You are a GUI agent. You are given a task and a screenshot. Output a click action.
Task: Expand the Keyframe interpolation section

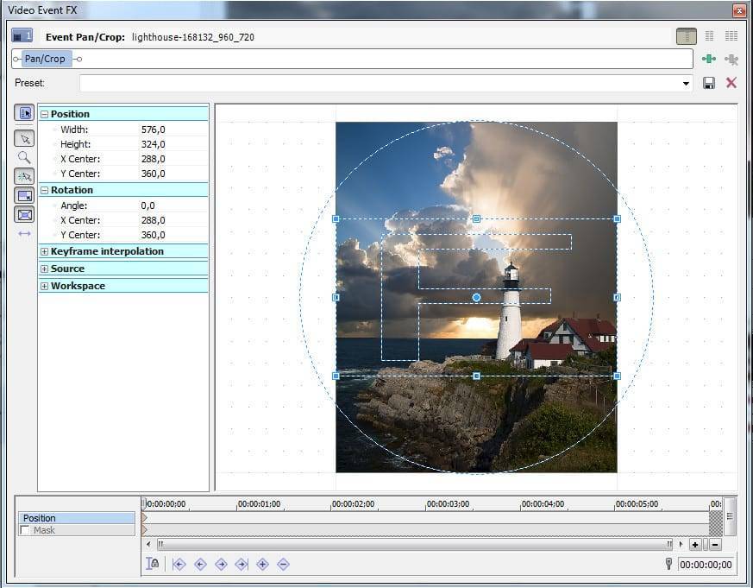[44, 251]
